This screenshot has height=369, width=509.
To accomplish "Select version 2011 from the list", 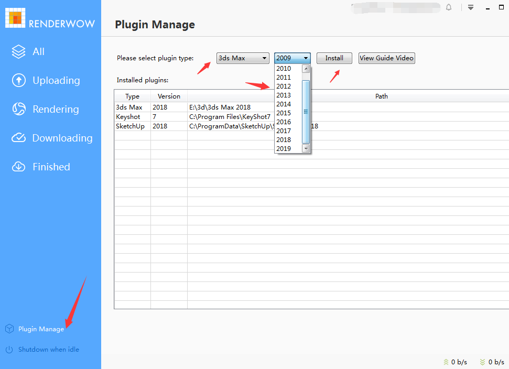I will (x=288, y=77).
